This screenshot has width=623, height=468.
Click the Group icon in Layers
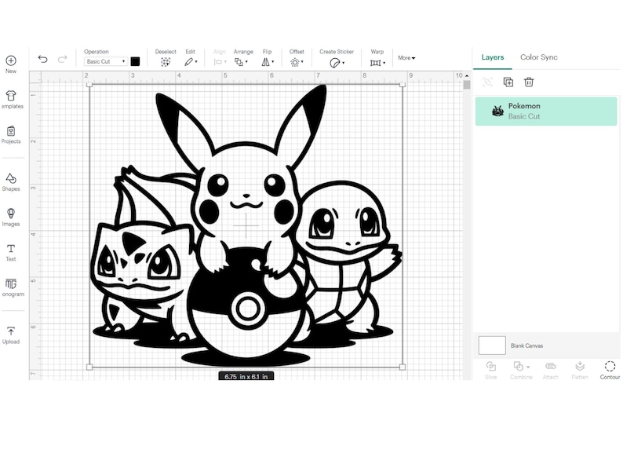point(487,82)
